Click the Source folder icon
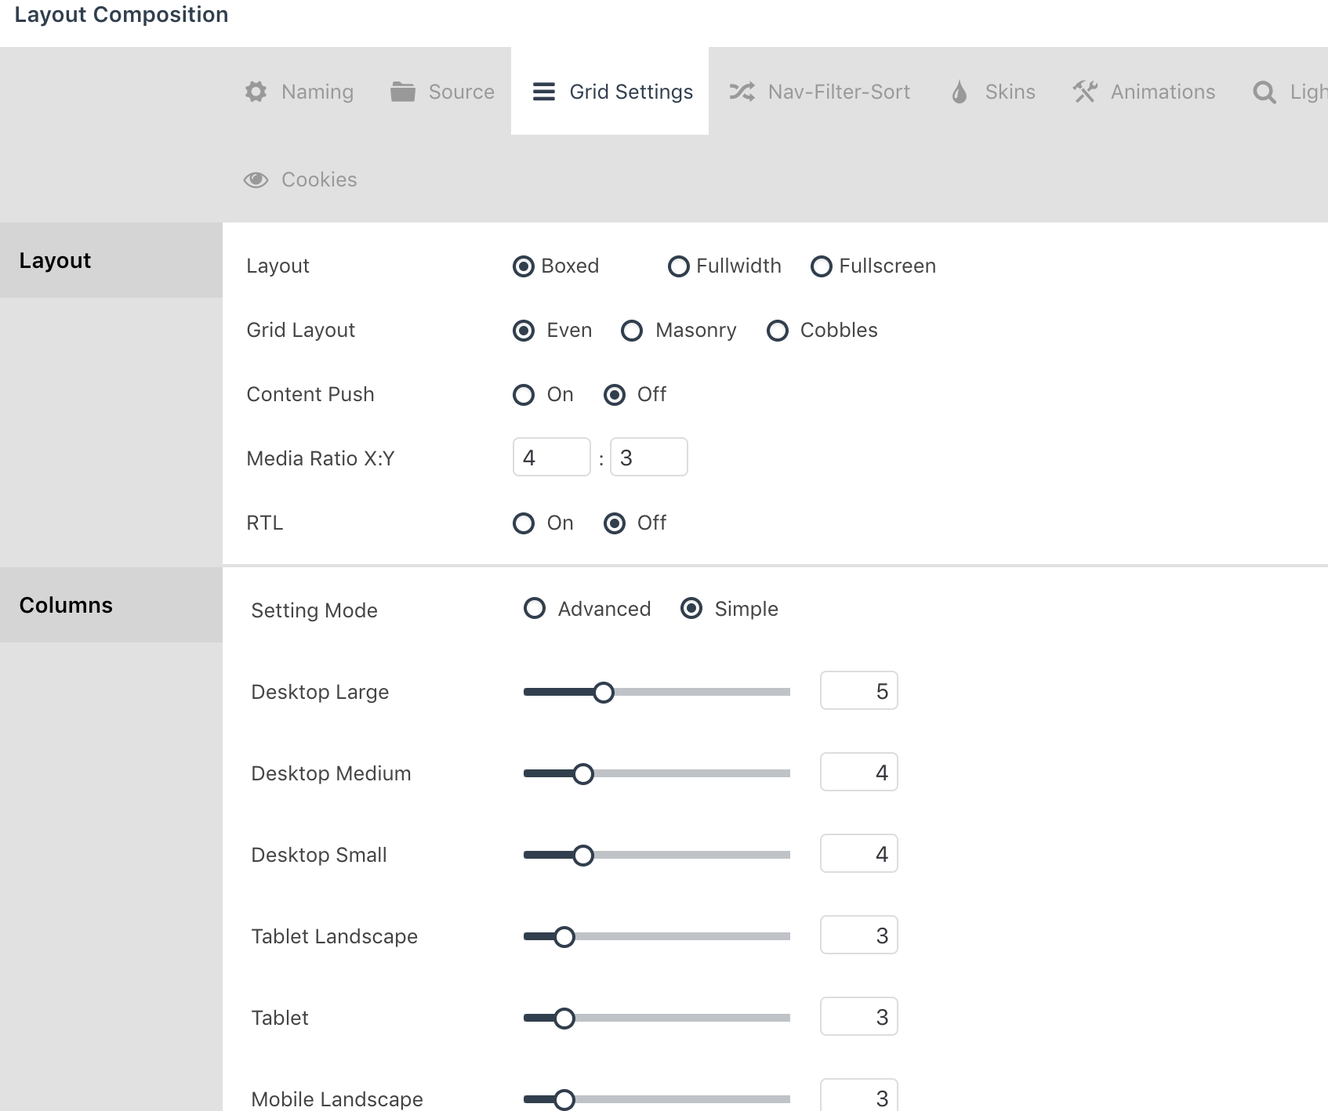 [x=402, y=92]
